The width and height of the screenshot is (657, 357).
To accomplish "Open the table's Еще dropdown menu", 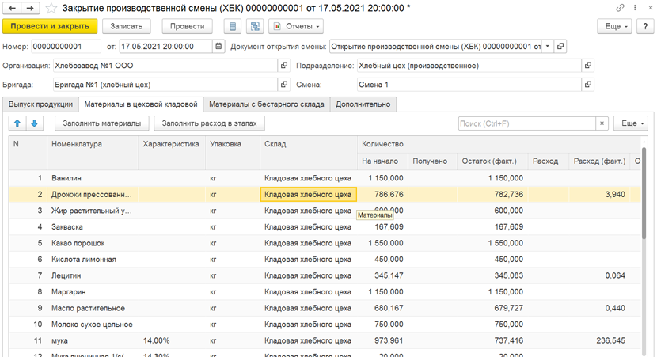I will pos(632,123).
